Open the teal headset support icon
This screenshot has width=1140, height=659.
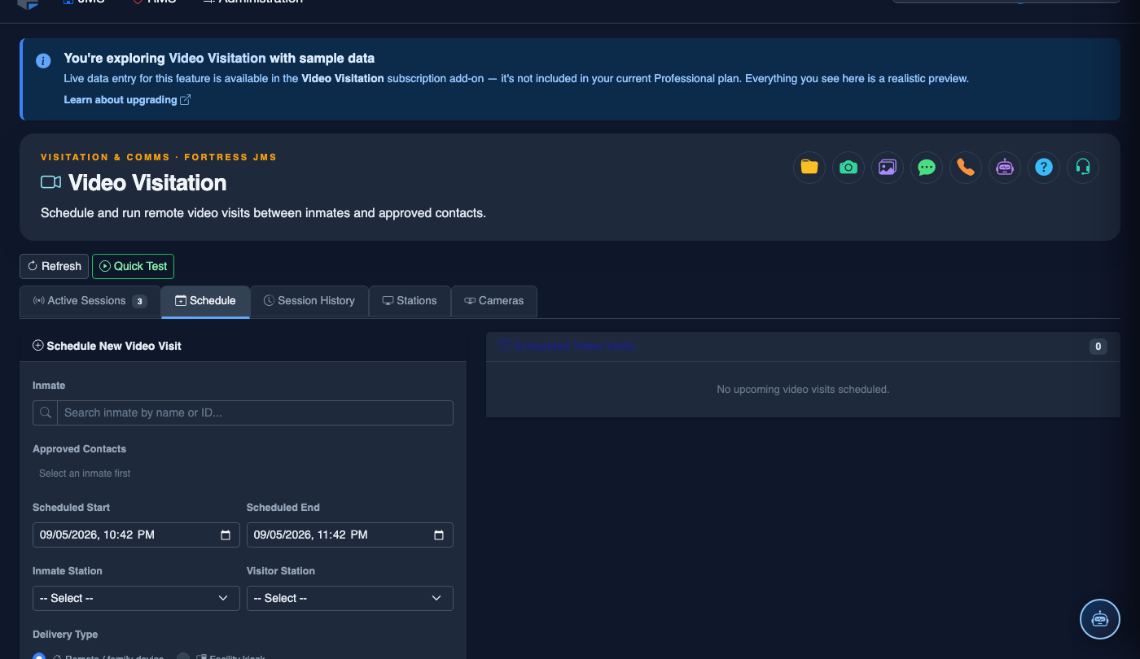[1083, 168]
